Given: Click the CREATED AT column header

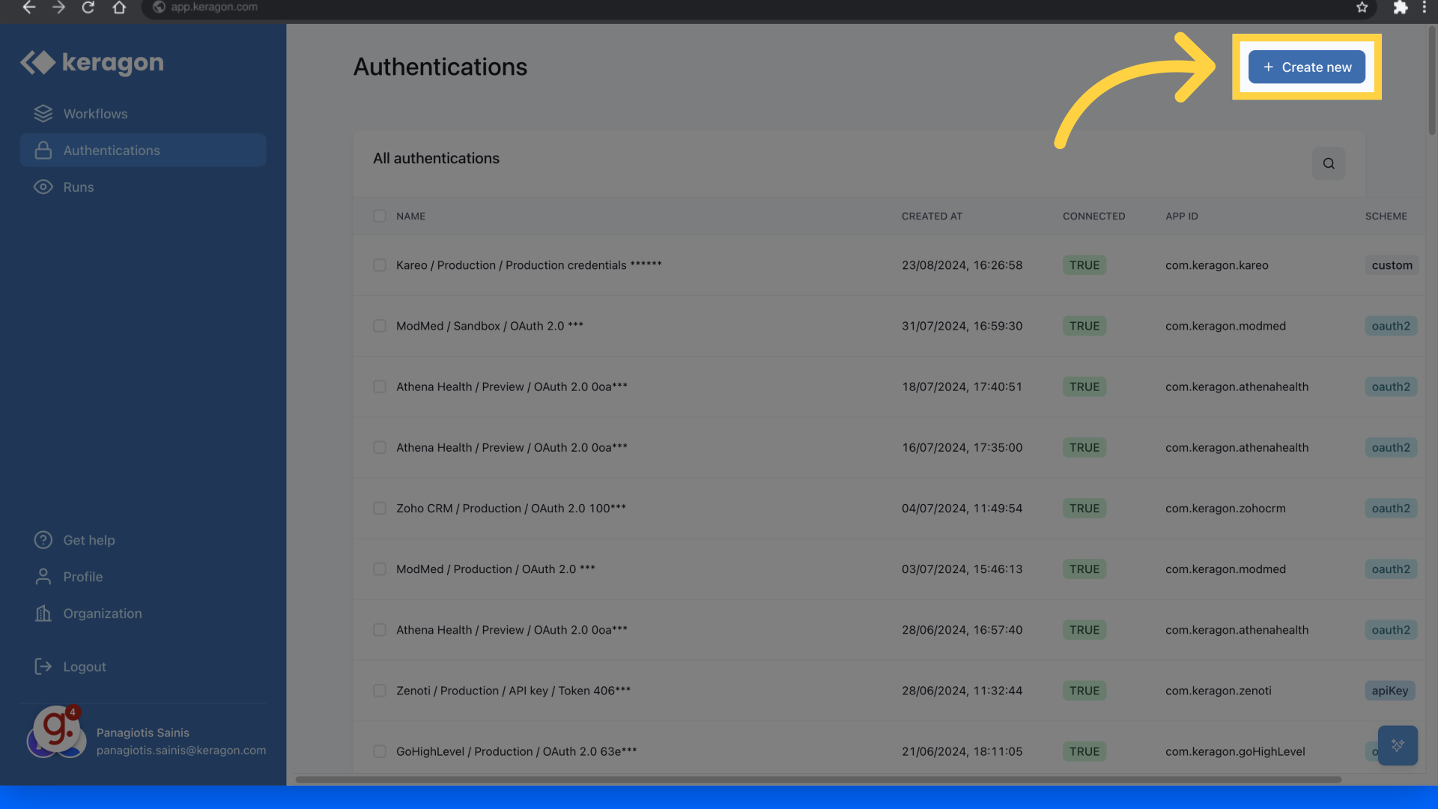Looking at the screenshot, I should click(x=932, y=216).
